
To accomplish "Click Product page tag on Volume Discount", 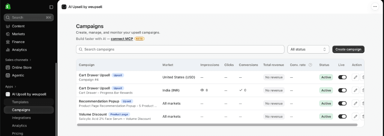I will (x=119, y=114).
